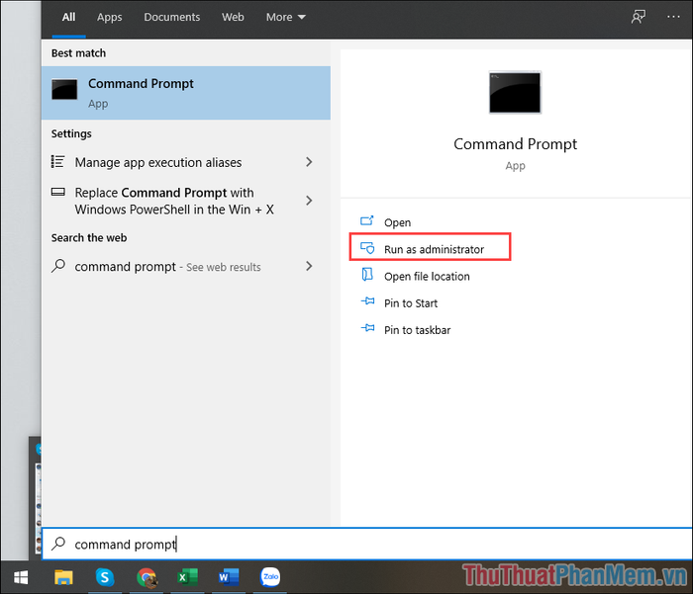
Task: Click Open in the right panel
Action: (x=397, y=222)
